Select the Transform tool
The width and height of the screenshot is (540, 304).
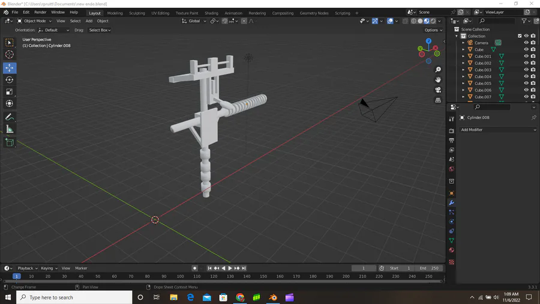9,103
